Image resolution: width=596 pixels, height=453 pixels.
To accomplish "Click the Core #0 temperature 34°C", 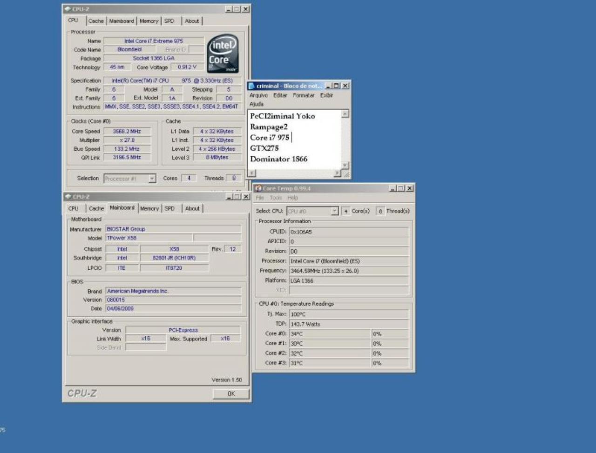I will [330, 334].
